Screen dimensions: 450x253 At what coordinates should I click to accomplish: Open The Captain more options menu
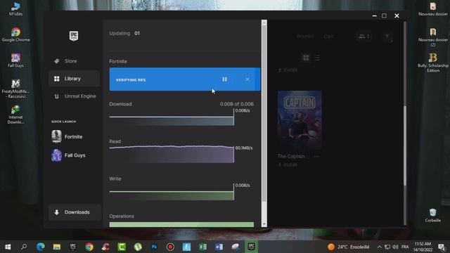316,156
